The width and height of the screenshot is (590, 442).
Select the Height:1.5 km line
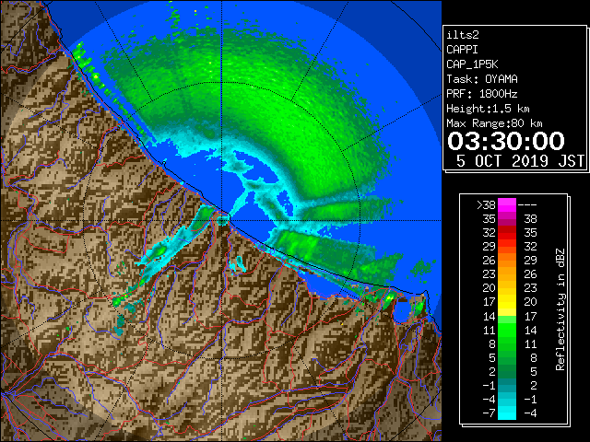point(488,109)
